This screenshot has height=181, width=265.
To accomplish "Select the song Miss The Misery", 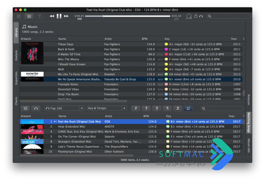I will coord(131,59).
